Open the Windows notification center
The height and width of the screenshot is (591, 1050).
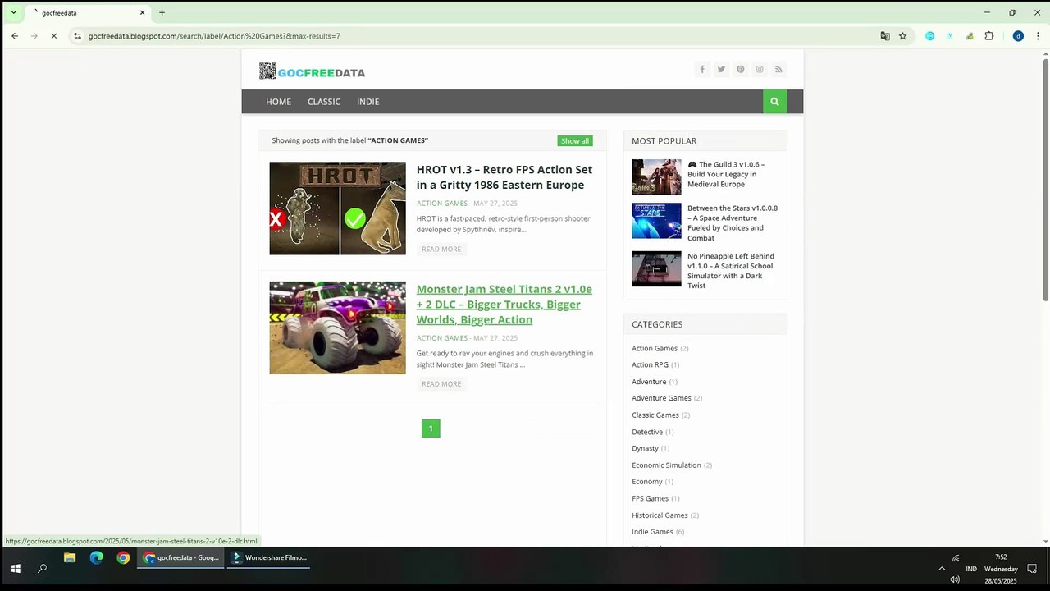click(x=1032, y=568)
